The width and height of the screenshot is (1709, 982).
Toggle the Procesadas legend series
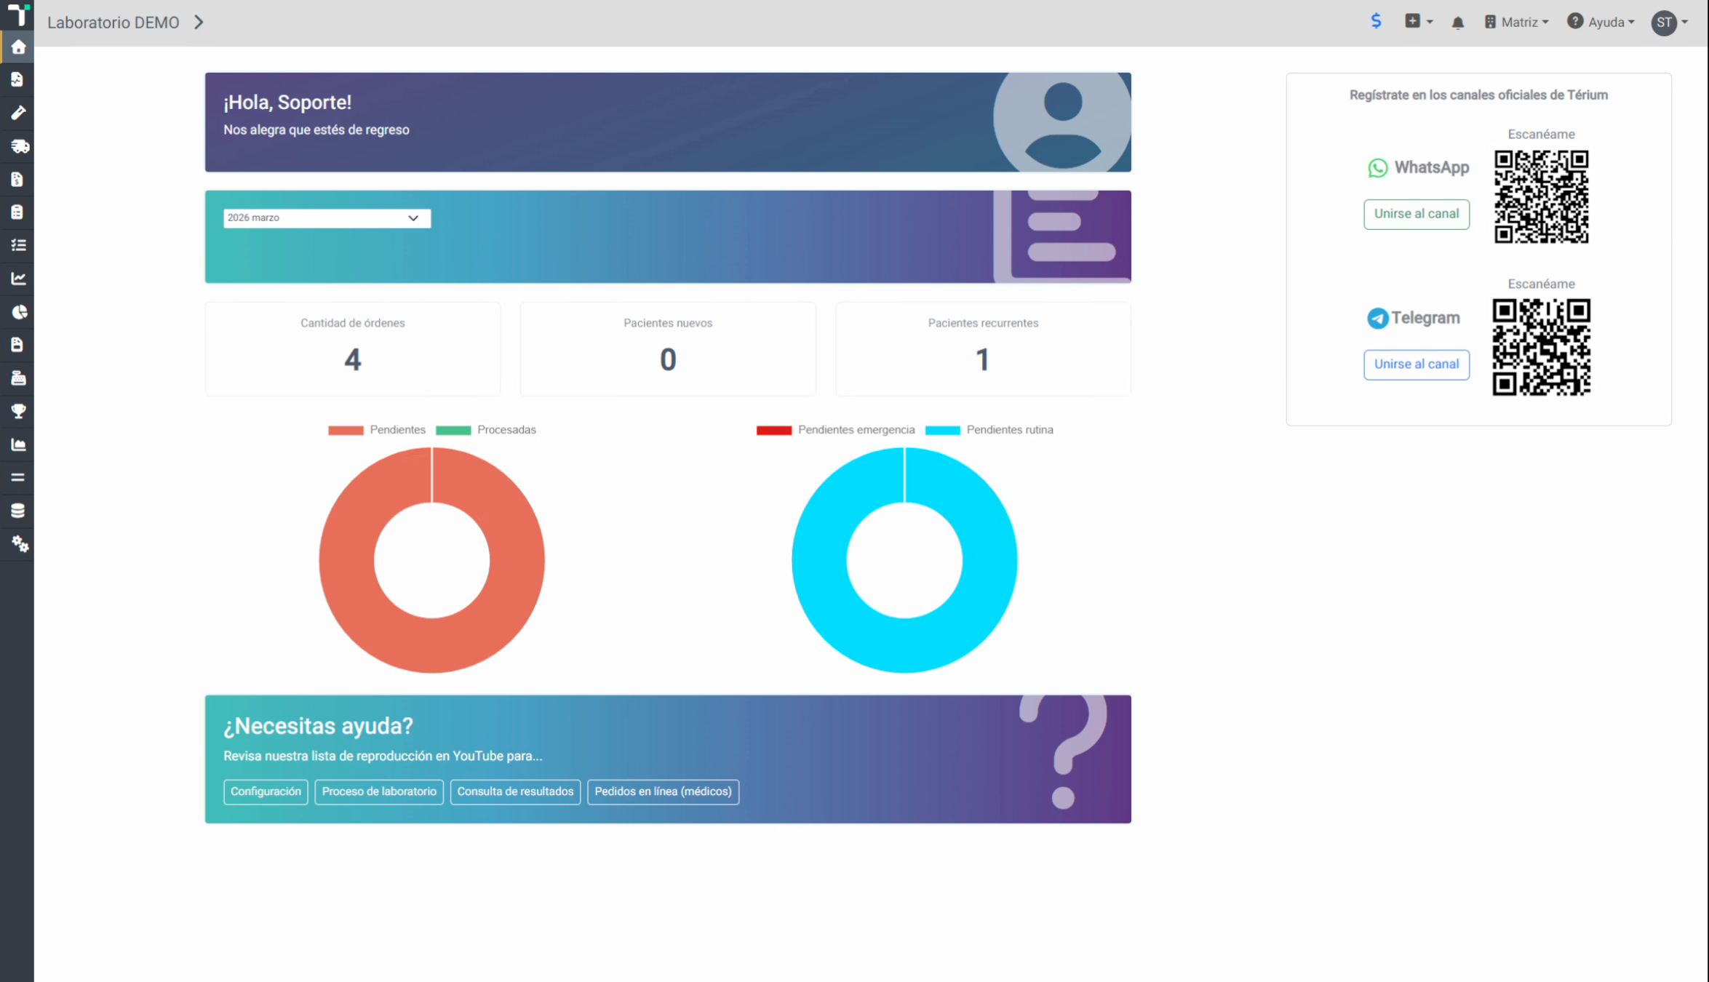coord(485,430)
